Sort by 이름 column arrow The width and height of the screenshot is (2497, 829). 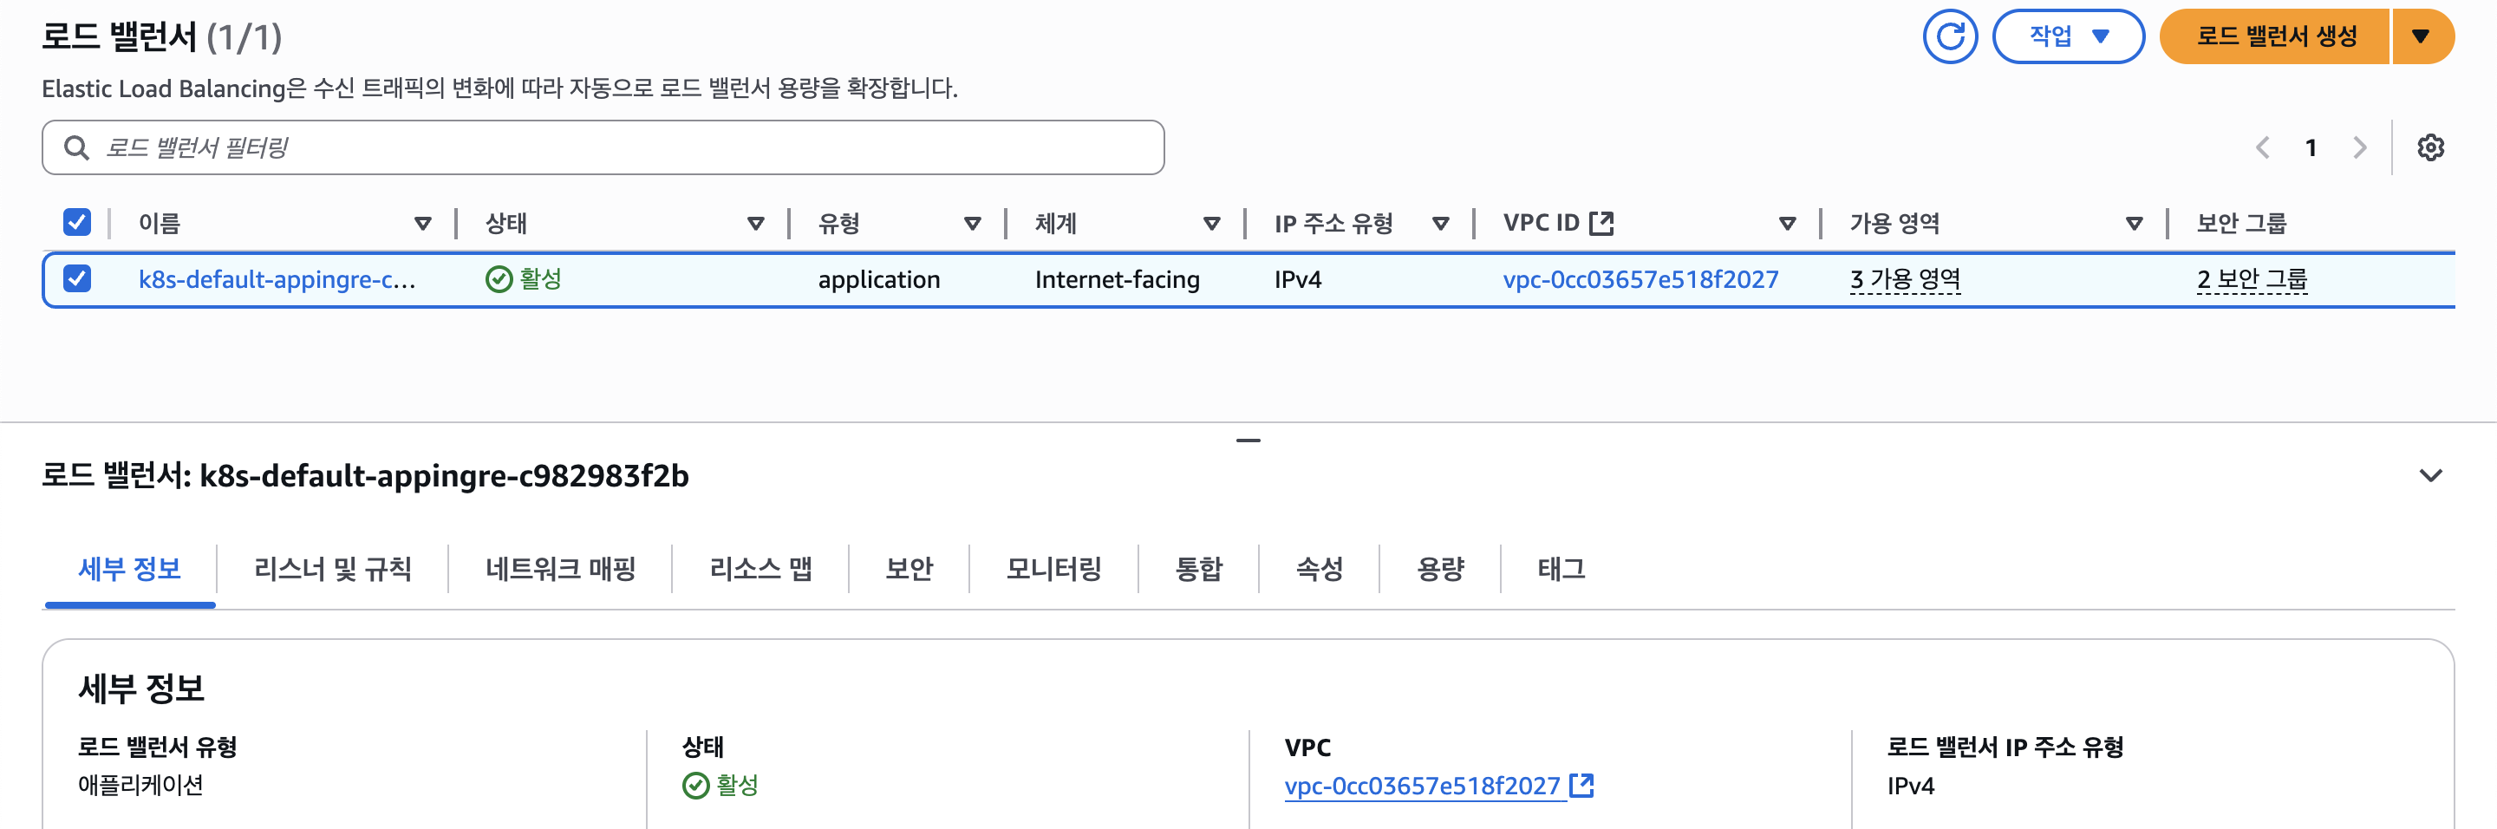coord(422,224)
